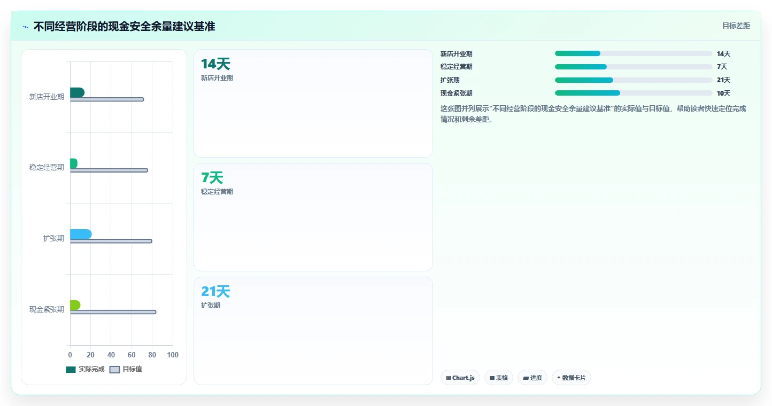Viewport: 772px width, 406px height.
Task: Click the 新店开业期 progress bar
Action: (634, 53)
